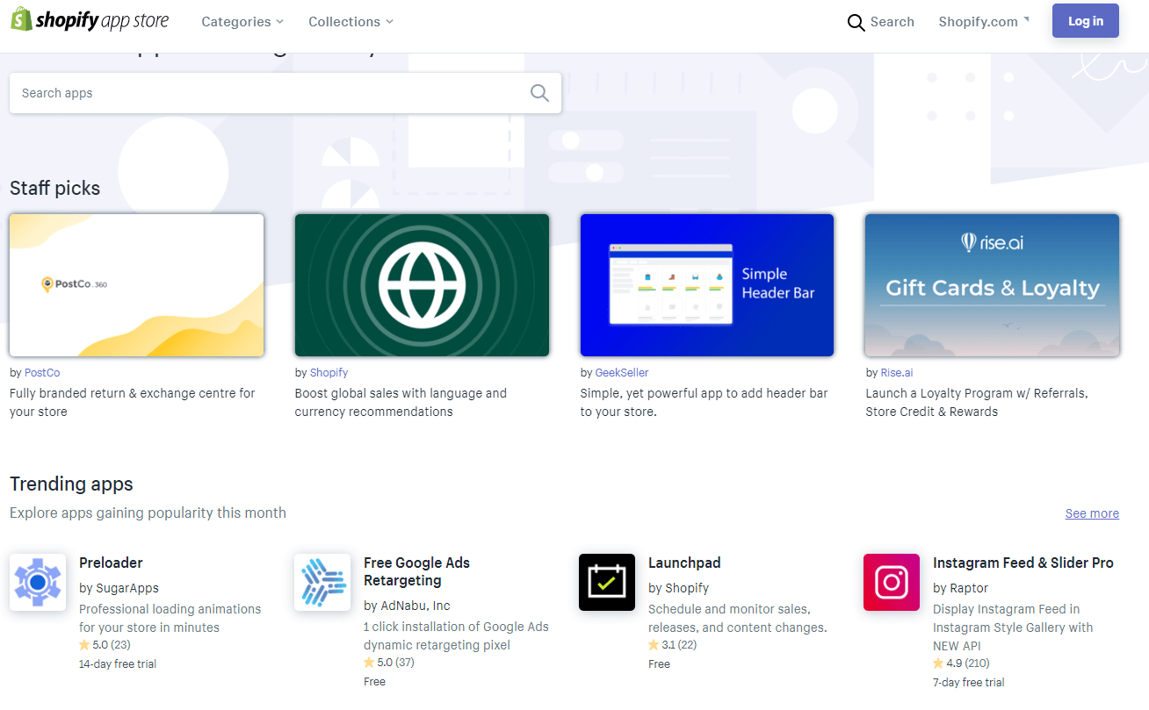
Task: Click the header Search text
Action: coord(892,22)
